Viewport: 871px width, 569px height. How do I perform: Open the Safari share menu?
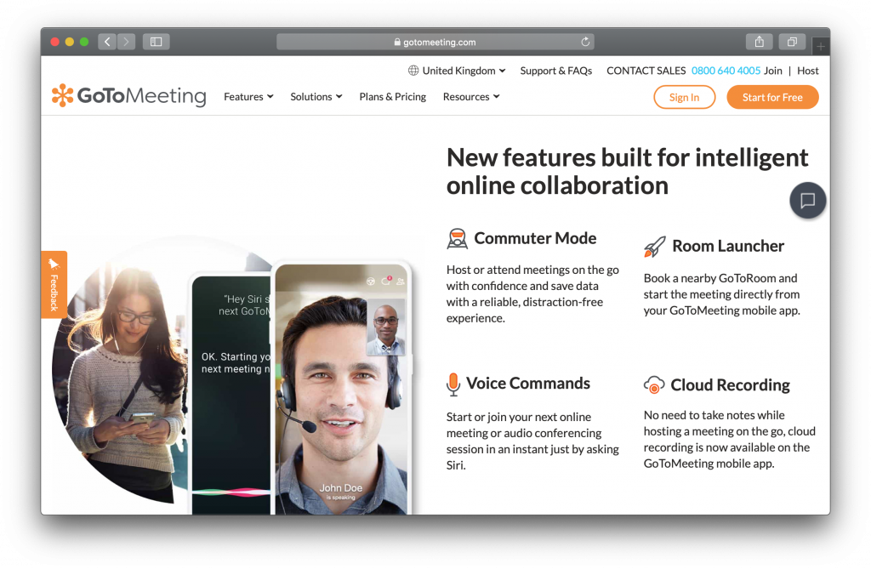click(760, 42)
